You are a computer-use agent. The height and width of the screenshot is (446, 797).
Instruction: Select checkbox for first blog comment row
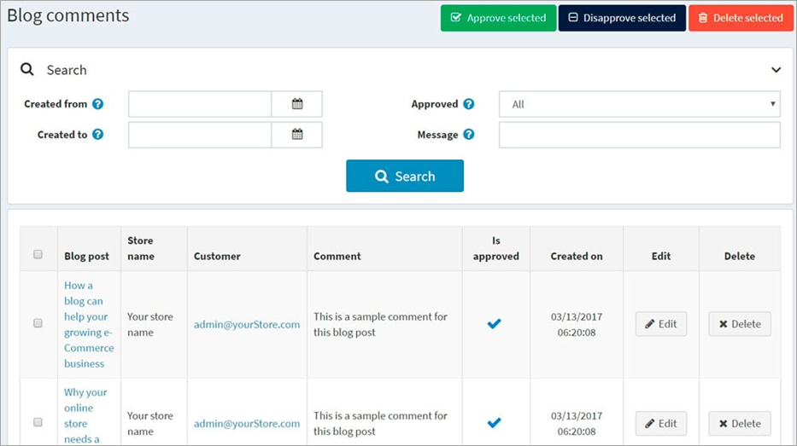pos(38,324)
